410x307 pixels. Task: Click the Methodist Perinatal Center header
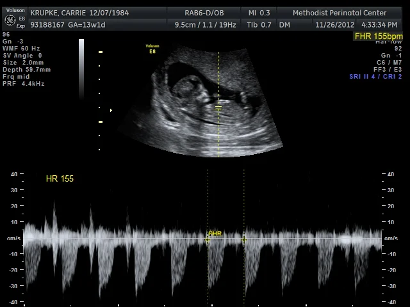[x=340, y=13]
